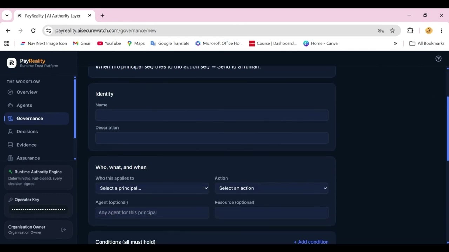Click the Operator Key masked field
The height and width of the screenshot is (252, 449).
(x=39, y=209)
